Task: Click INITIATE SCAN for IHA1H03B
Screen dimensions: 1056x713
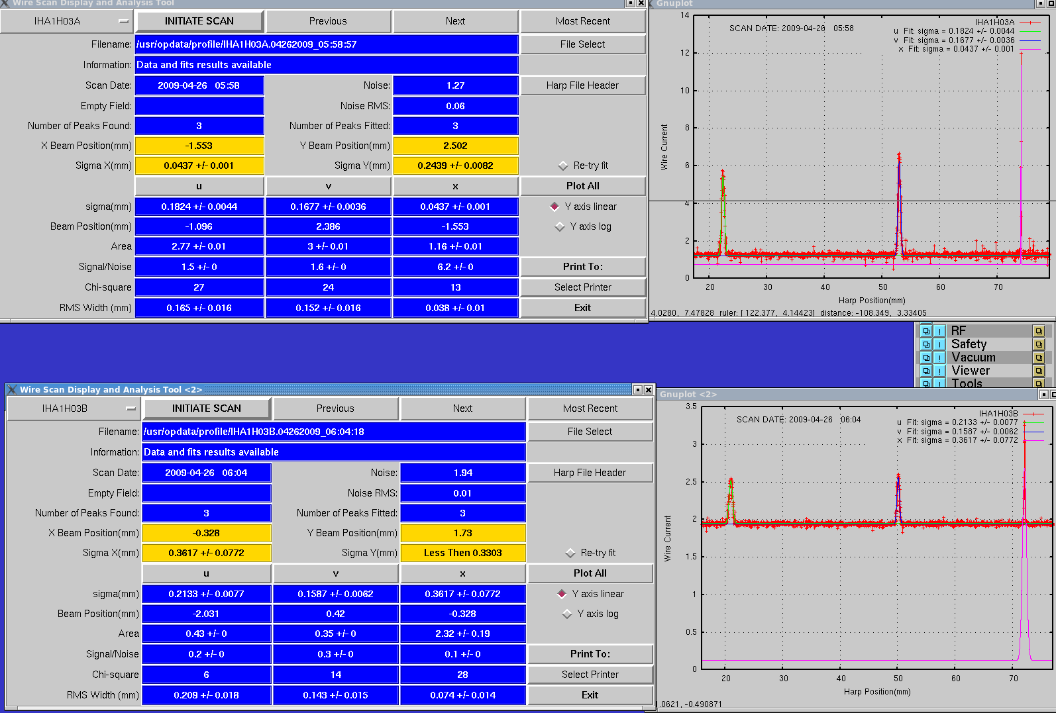Action: 207,408
